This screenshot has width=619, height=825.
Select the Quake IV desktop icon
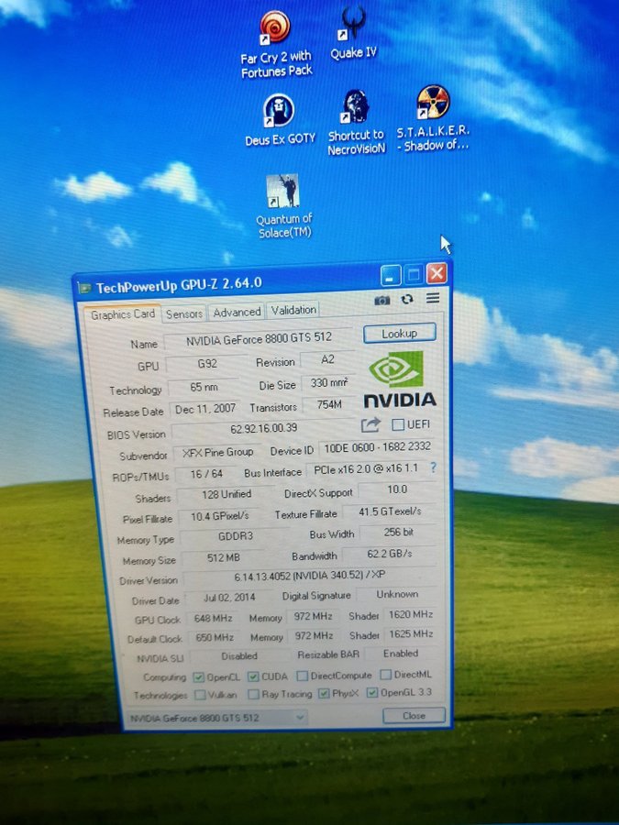[353, 33]
